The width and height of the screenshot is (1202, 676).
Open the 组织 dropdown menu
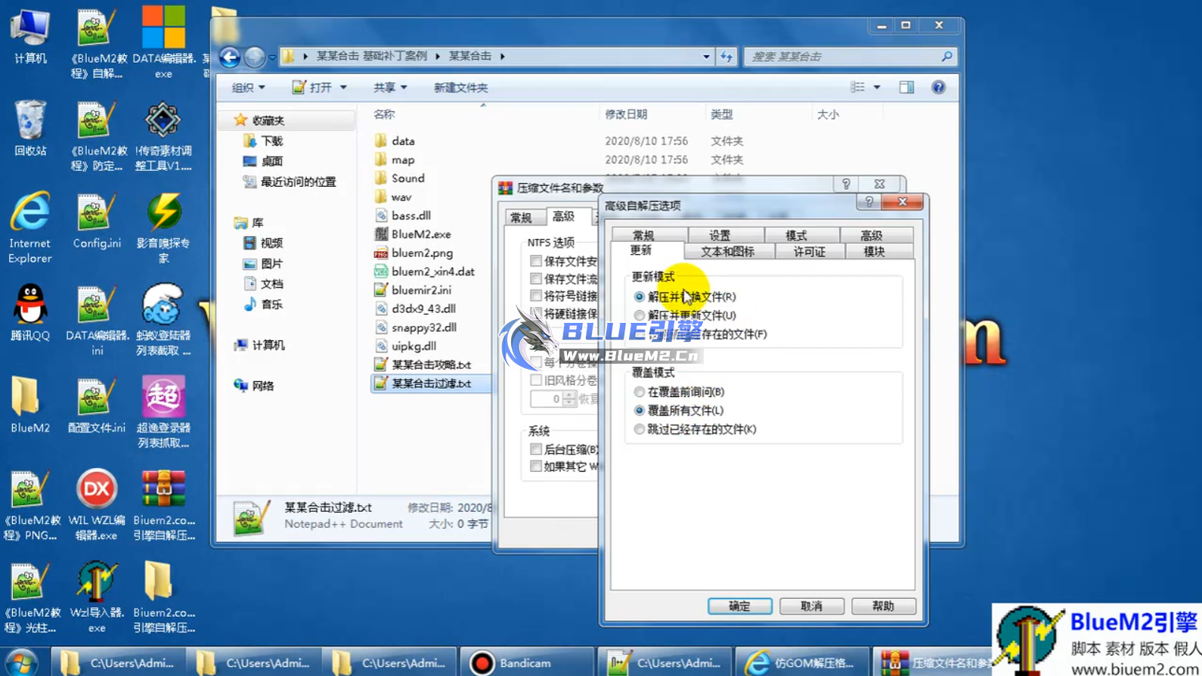point(249,88)
